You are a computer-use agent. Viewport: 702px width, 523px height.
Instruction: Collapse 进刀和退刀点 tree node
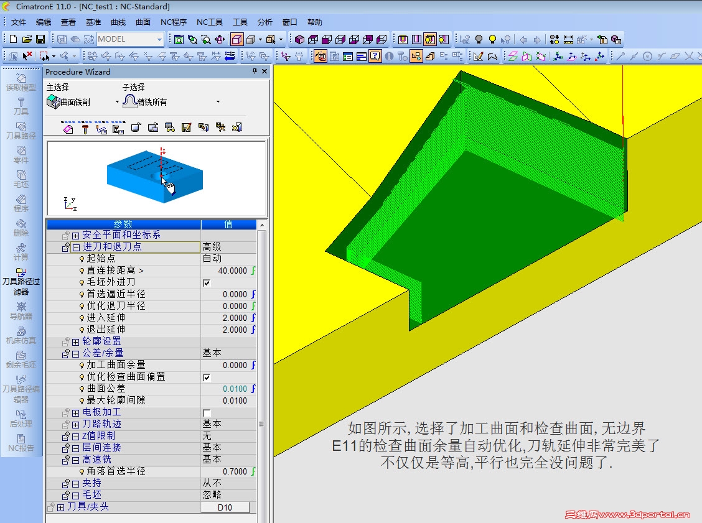tap(76, 248)
